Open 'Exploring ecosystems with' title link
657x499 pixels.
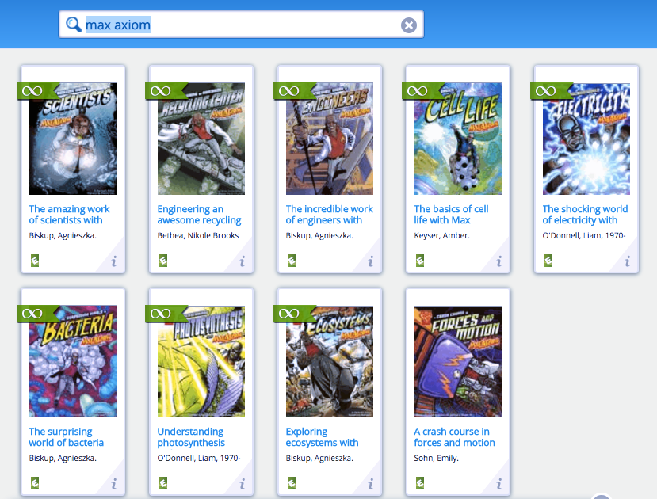pyautogui.click(x=322, y=437)
